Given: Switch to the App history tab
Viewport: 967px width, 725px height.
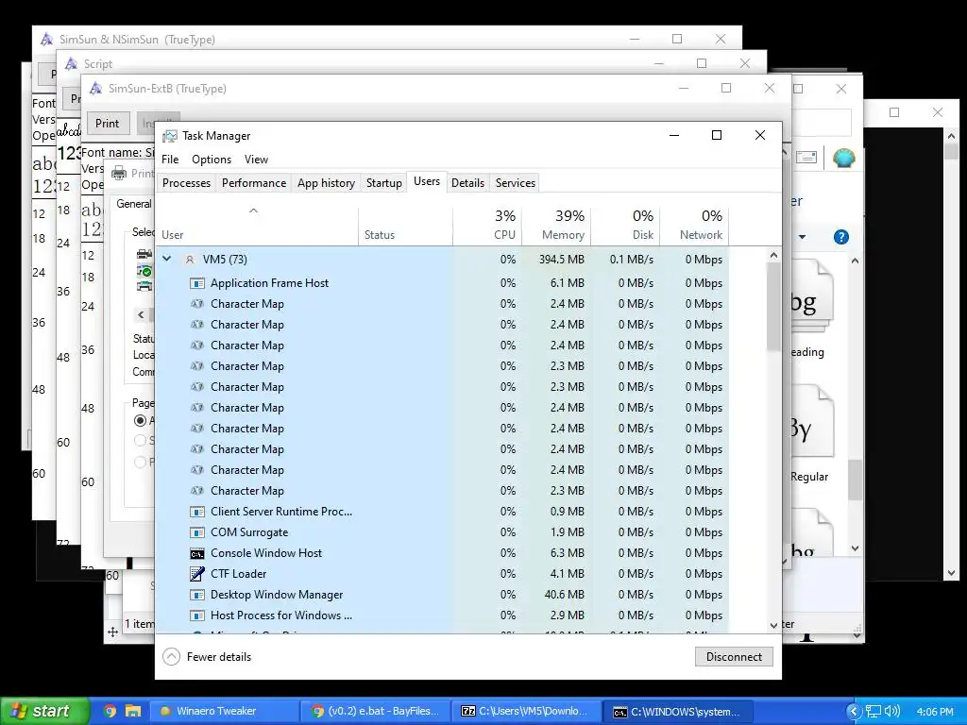Looking at the screenshot, I should pyautogui.click(x=326, y=183).
